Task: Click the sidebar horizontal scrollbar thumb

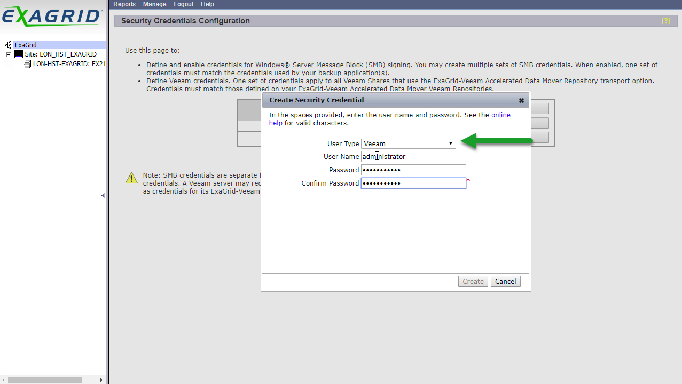Action: [45, 380]
